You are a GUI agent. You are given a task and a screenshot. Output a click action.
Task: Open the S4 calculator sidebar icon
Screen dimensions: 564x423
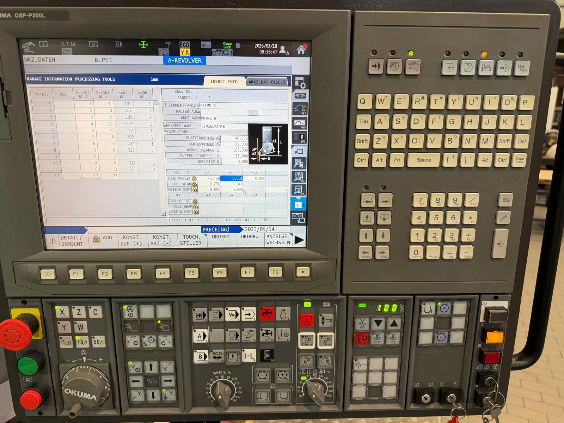299,190
